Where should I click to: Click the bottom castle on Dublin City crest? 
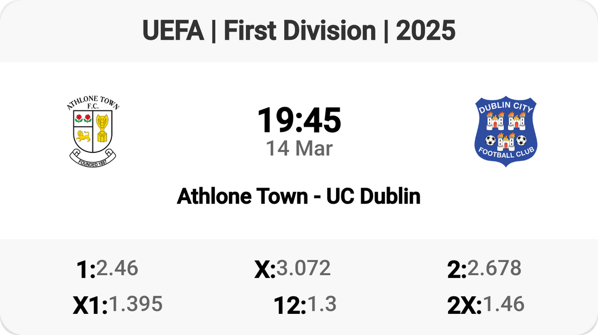point(506,141)
